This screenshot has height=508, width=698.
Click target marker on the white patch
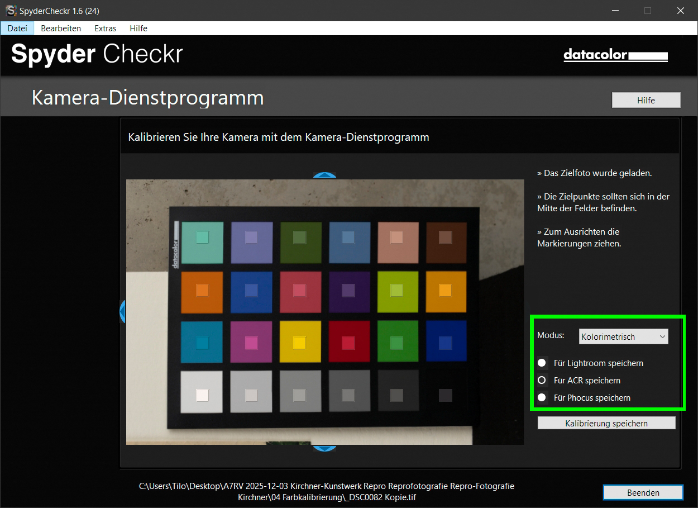(202, 395)
